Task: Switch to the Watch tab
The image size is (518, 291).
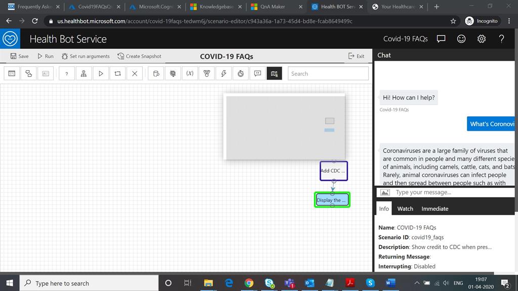Action: (405, 208)
